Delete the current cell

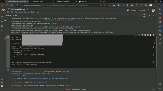pos(151,35)
